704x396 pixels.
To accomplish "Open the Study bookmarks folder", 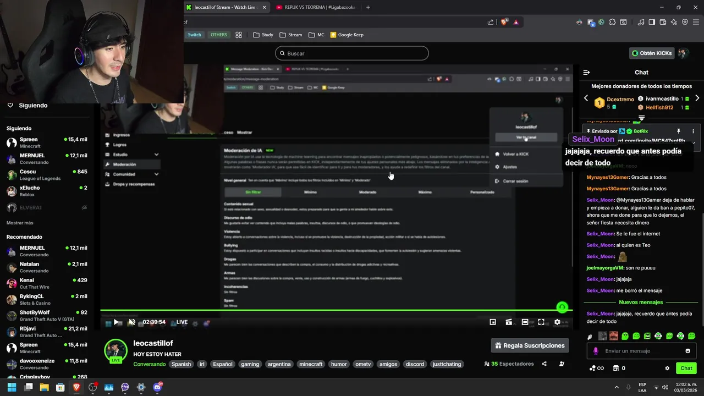I will click(263, 35).
